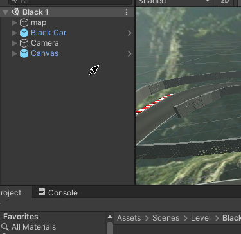Open Canvas prefab with right chevron
The height and width of the screenshot is (234, 241).
coord(129,53)
